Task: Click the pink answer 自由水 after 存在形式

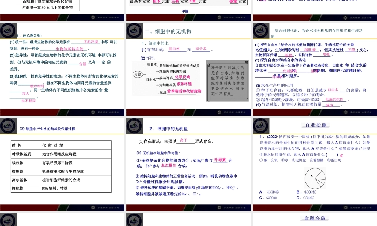Action: click(x=174, y=49)
